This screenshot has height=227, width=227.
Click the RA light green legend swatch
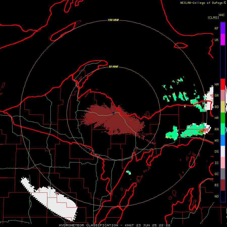pyautogui.click(x=223, y=129)
